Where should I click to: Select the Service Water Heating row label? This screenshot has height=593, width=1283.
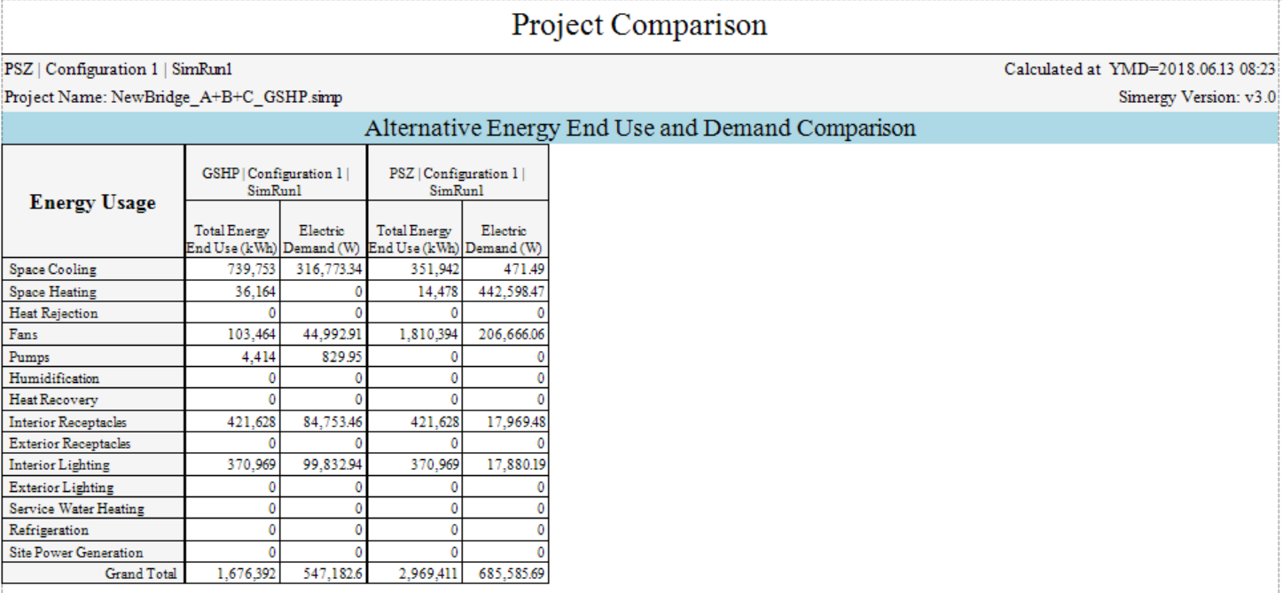pos(76,509)
